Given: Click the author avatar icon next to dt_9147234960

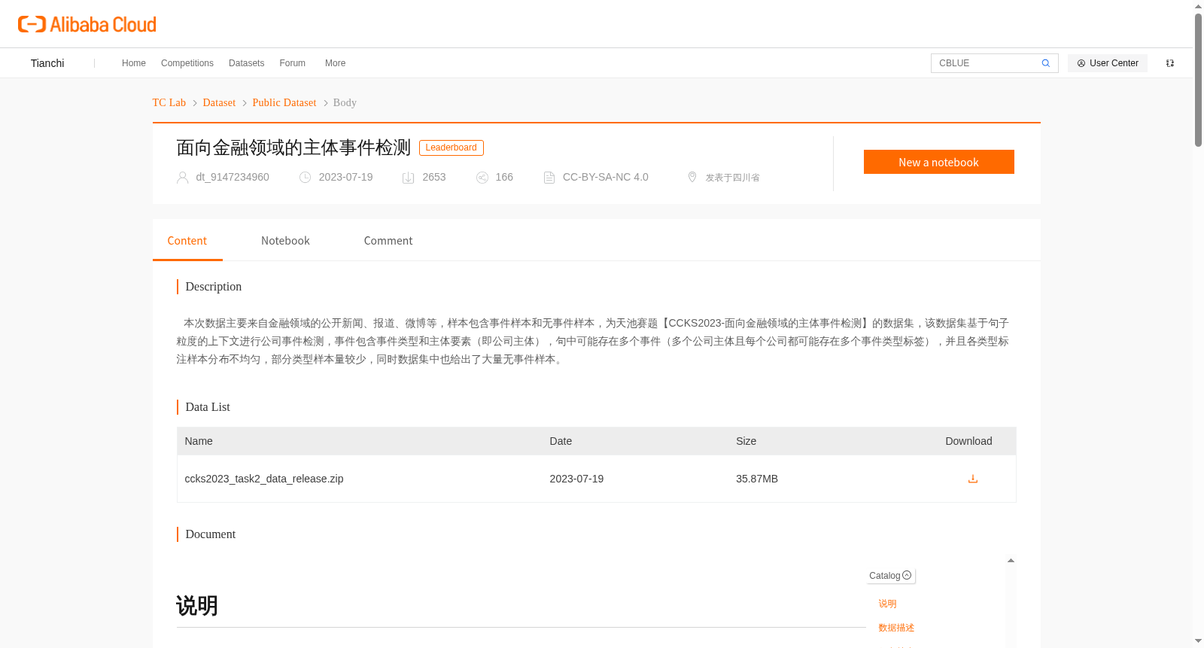Looking at the screenshot, I should 182,178.
